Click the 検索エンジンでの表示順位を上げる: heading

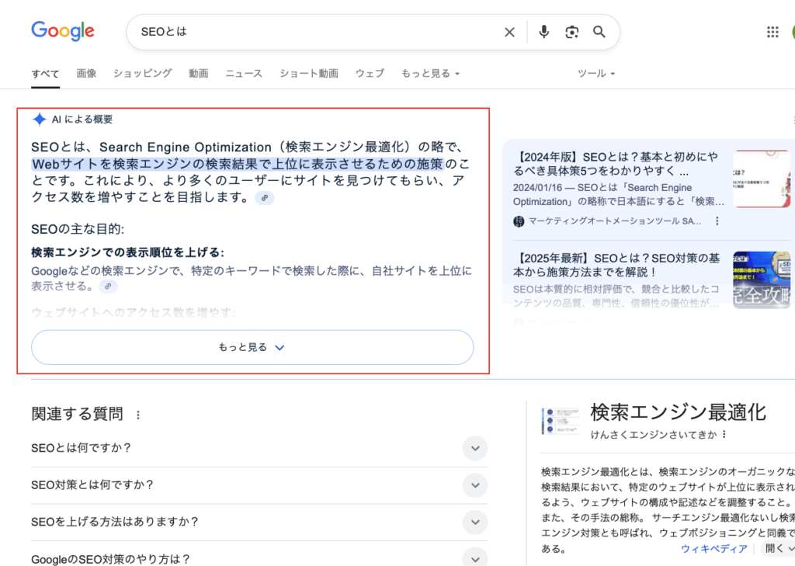pyautogui.click(x=128, y=252)
